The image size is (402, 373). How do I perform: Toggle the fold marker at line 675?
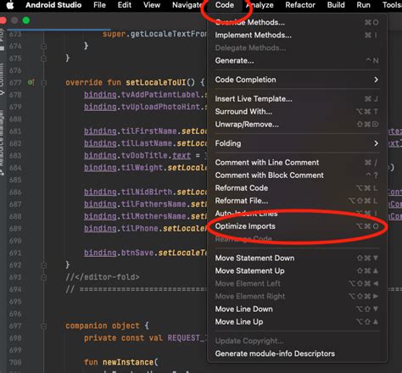[x=44, y=58]
